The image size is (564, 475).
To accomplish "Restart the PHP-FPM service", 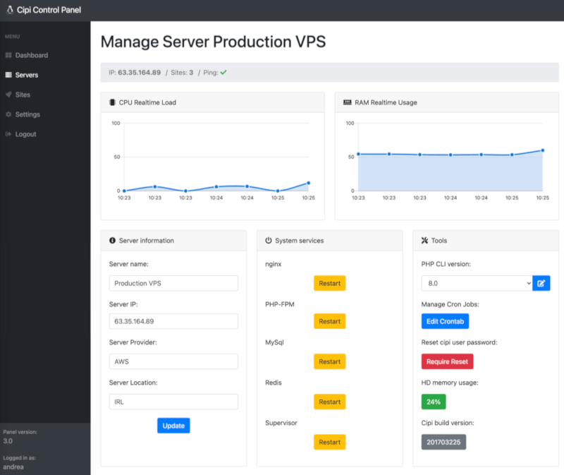I will point(329,321).
